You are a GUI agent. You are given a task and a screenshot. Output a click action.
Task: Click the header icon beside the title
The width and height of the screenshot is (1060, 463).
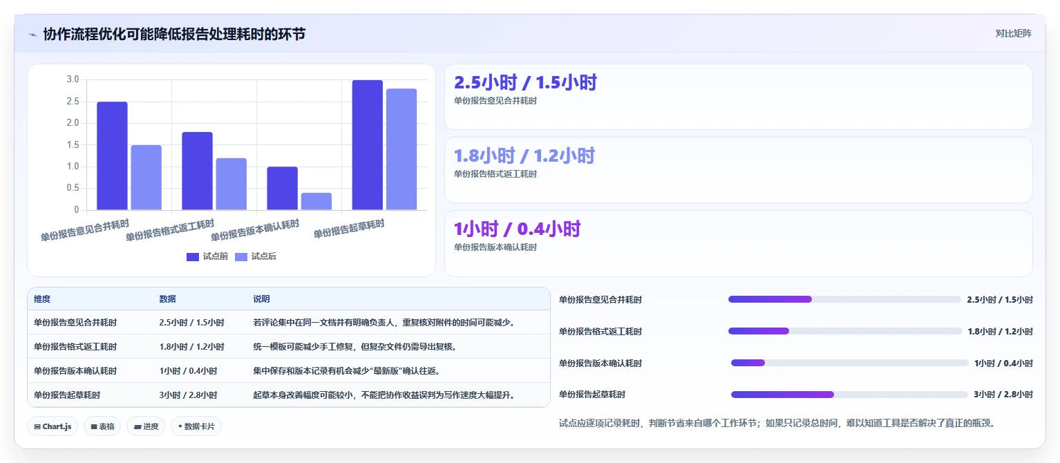[x=32, y=34]
